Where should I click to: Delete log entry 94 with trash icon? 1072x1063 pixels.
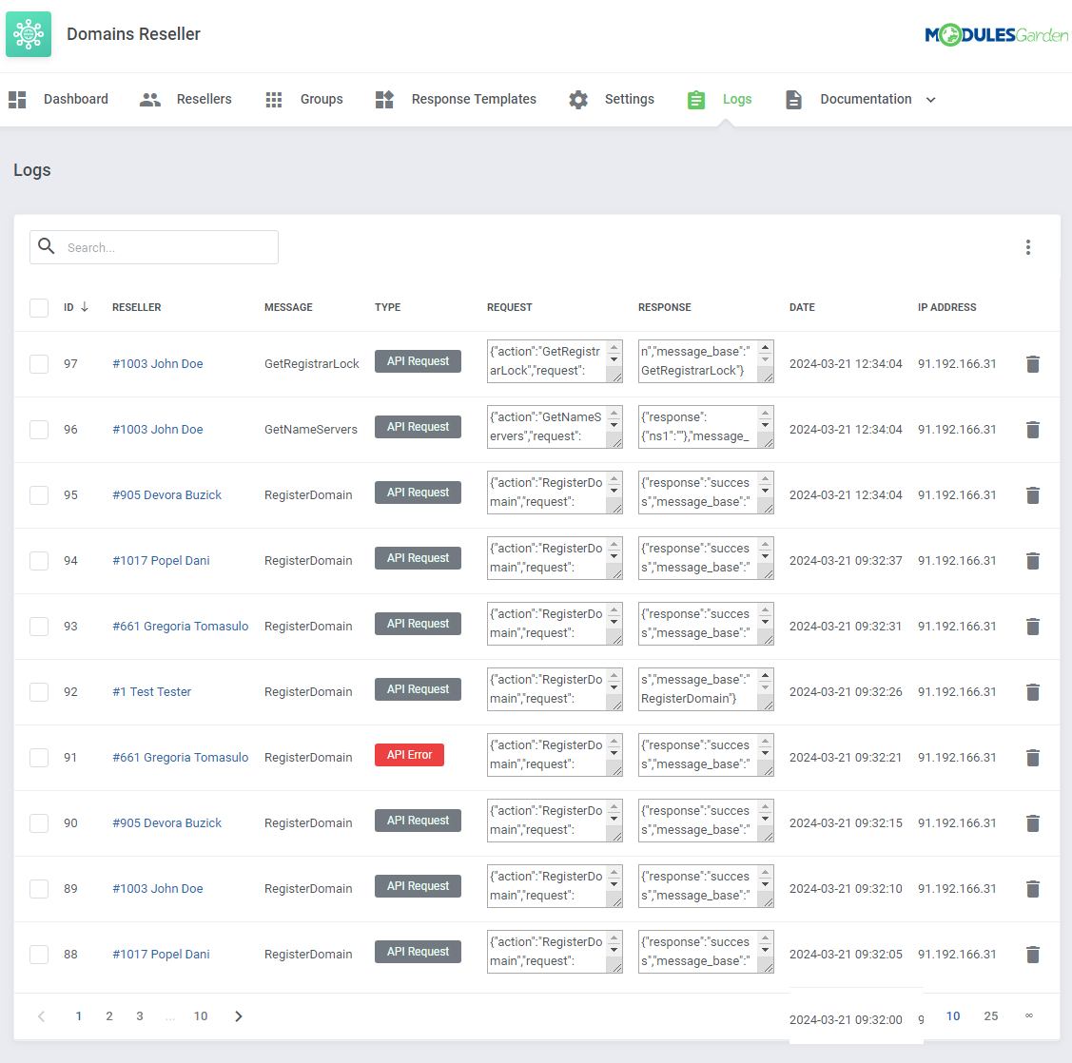1032,561
